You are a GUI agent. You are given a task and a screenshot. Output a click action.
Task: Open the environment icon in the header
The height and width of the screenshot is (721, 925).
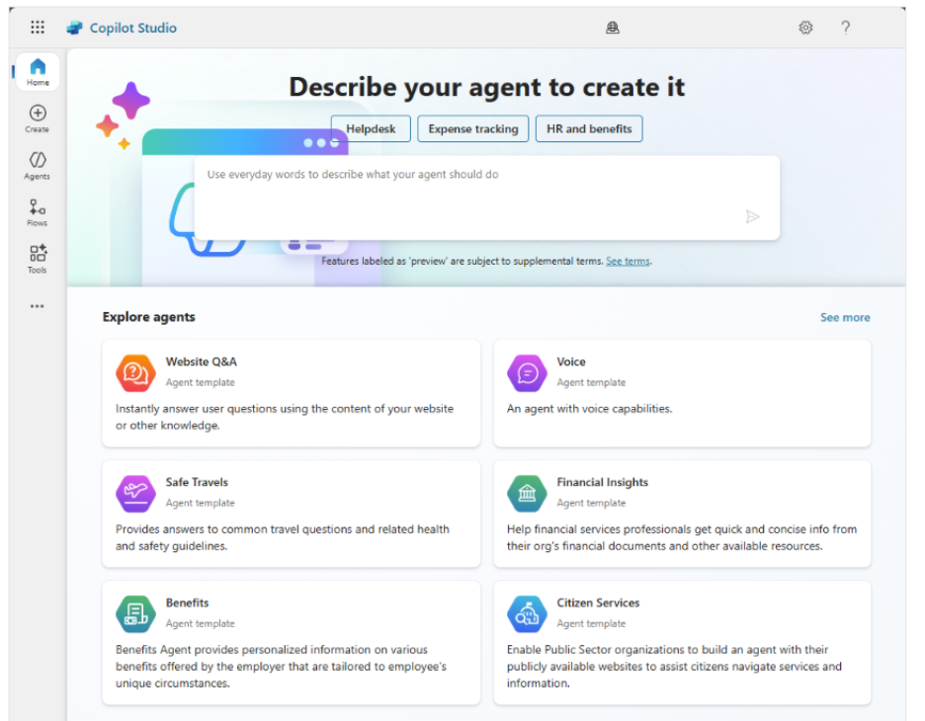[x=613, y=28]
